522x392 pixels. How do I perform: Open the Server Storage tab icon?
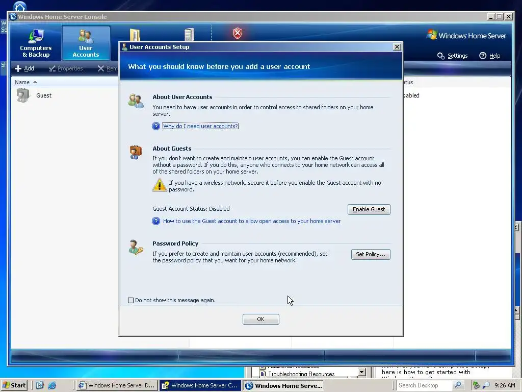click(189, 35)
